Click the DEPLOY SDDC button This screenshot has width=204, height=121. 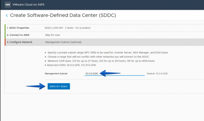(x=59, y=86)
